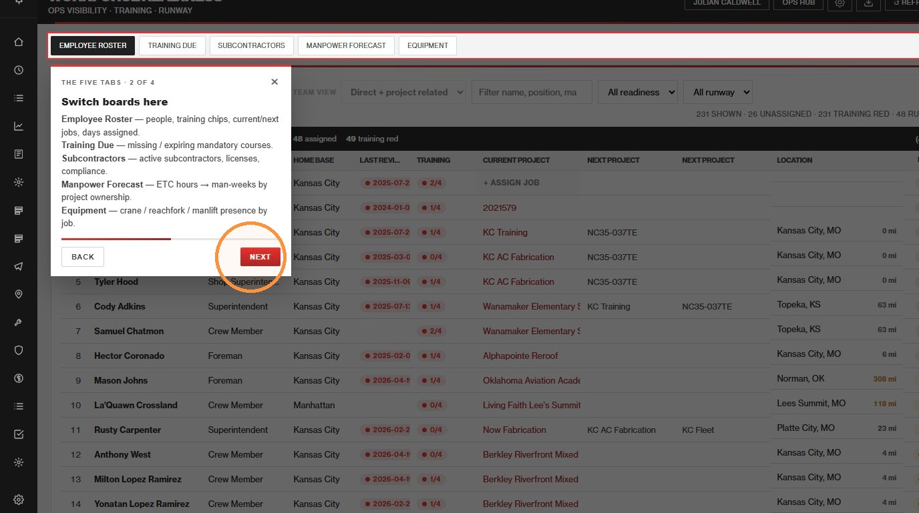Select employee Yonatan Lopez Ramirez

[142, 504]
